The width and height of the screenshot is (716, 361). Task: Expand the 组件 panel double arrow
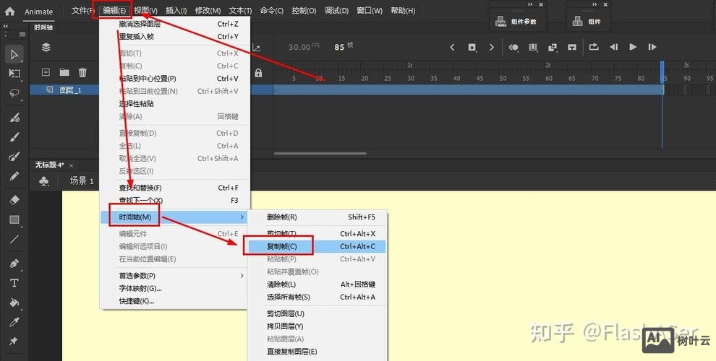(x=594, y=4)
